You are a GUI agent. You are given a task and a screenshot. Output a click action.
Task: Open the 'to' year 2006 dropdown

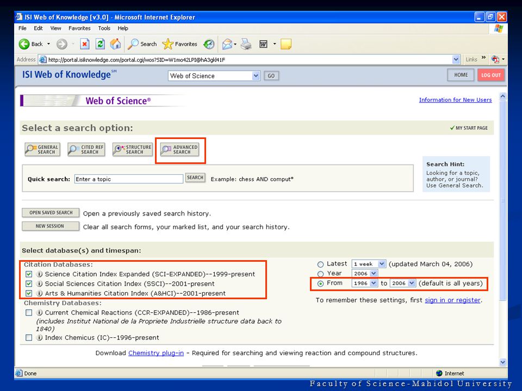(403, 283)
